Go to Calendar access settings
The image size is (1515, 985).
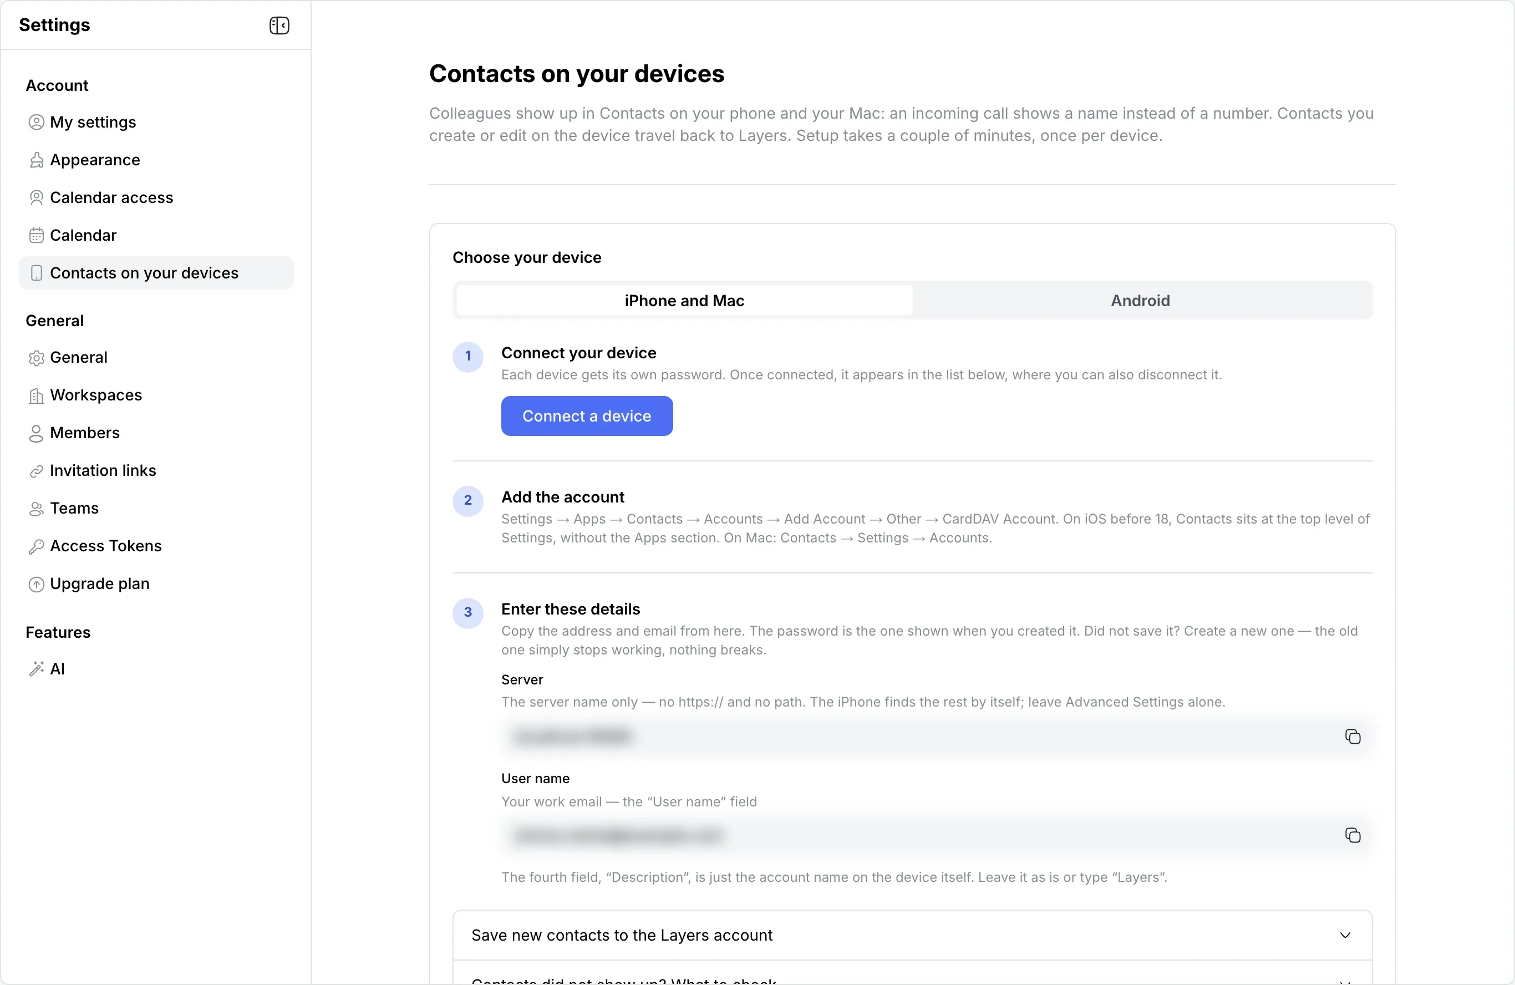[156, 197]
